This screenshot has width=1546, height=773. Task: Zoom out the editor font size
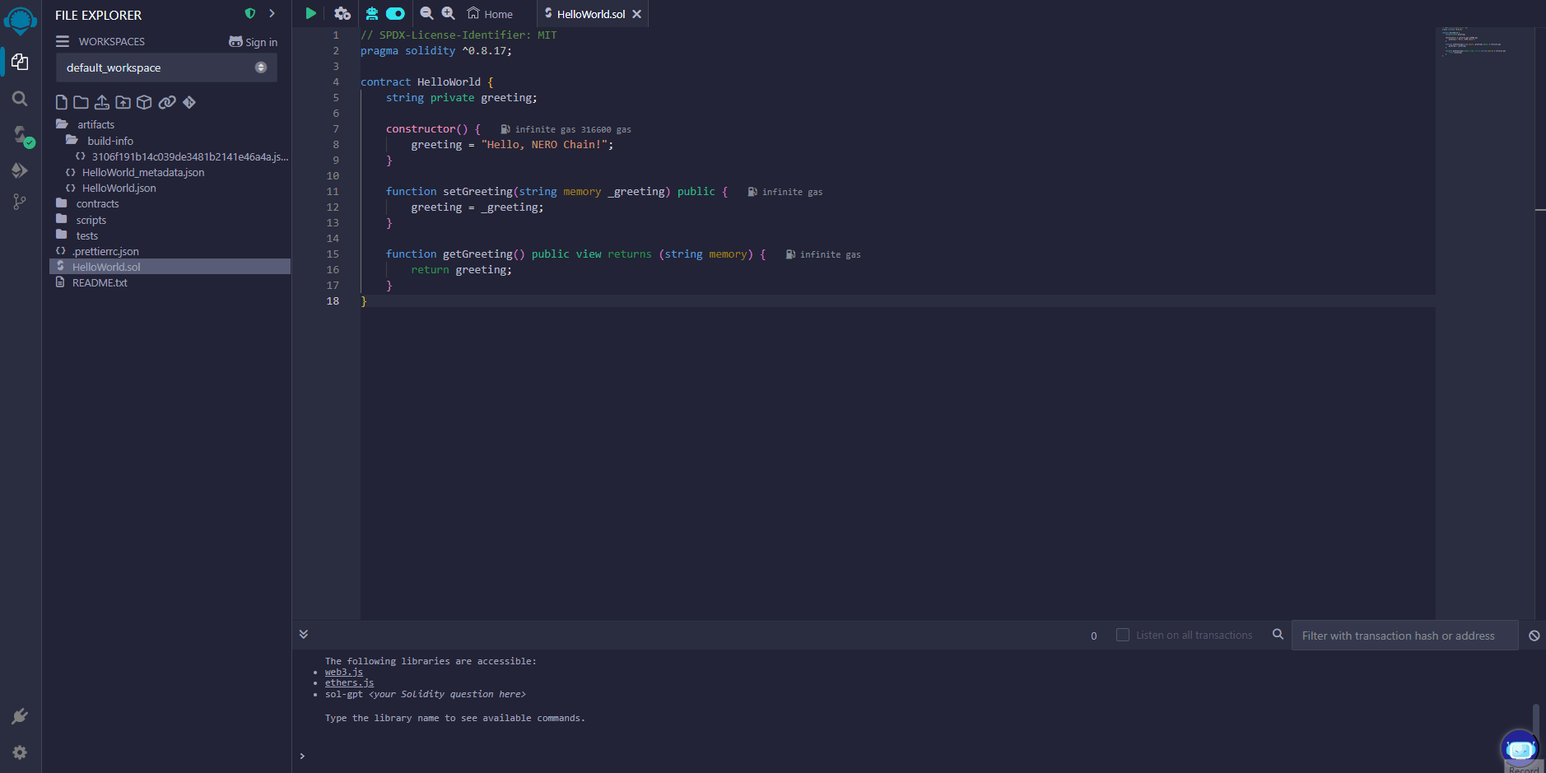426,13
